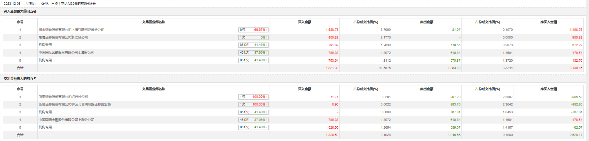This screenshot has width=589, height=141.
Task: Click 中国国际金融上海分公司 in the sell table
Action: [66, 120]
